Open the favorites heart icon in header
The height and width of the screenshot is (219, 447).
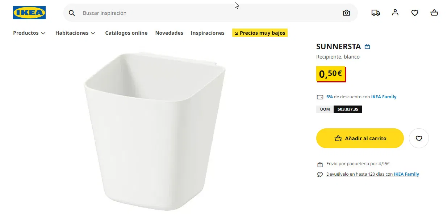(414, 13)
